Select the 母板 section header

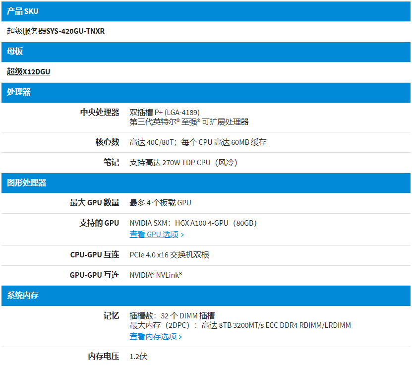15,52
